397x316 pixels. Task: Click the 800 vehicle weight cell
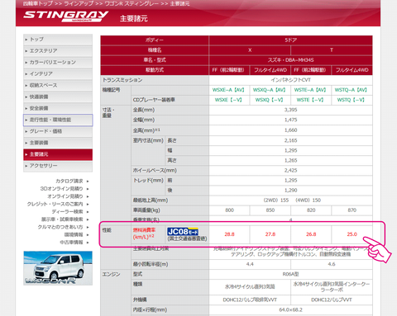point(229,210)
